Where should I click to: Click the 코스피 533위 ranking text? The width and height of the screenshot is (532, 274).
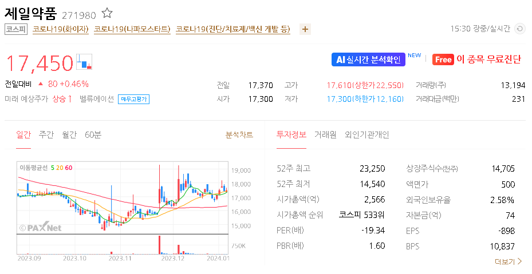coord(361,215)
